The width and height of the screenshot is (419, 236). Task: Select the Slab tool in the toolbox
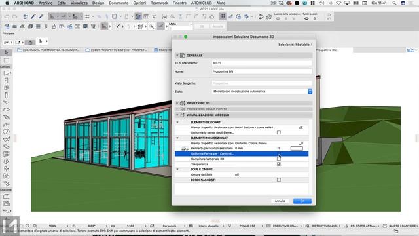coord(7,109)
